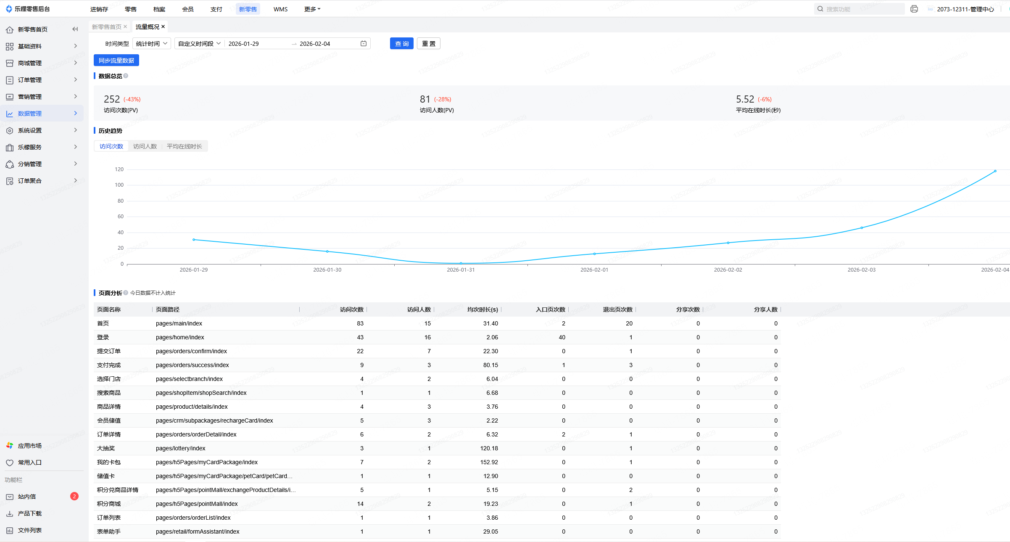Open the 更多 top menu
1010x542 pixels.
click(x=312, y=9)
